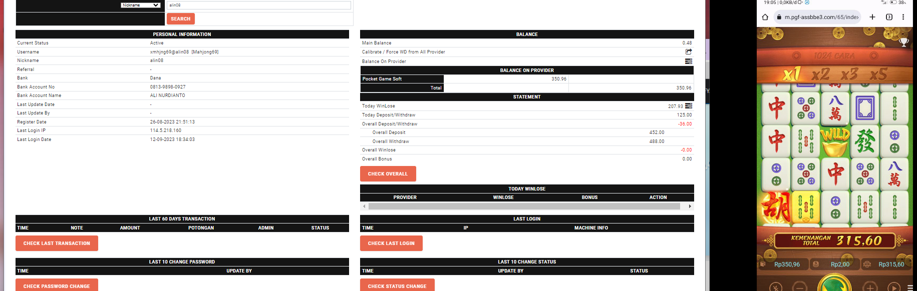
Task: Click the Current Status value Active
Action: 157,43
